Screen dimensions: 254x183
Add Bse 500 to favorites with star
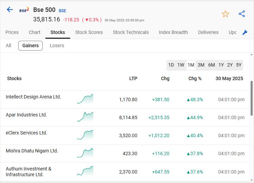click(x=225, y=14)
